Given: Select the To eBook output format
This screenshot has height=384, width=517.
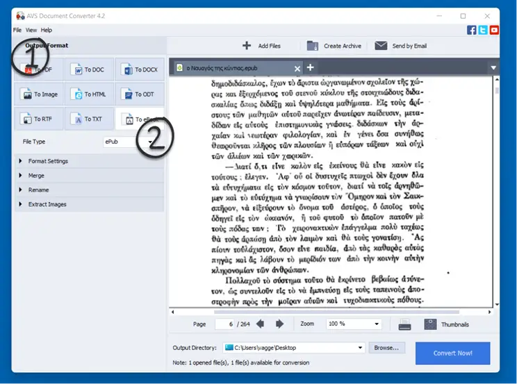Looking at the screenshot, I should [x=140, y=119].
